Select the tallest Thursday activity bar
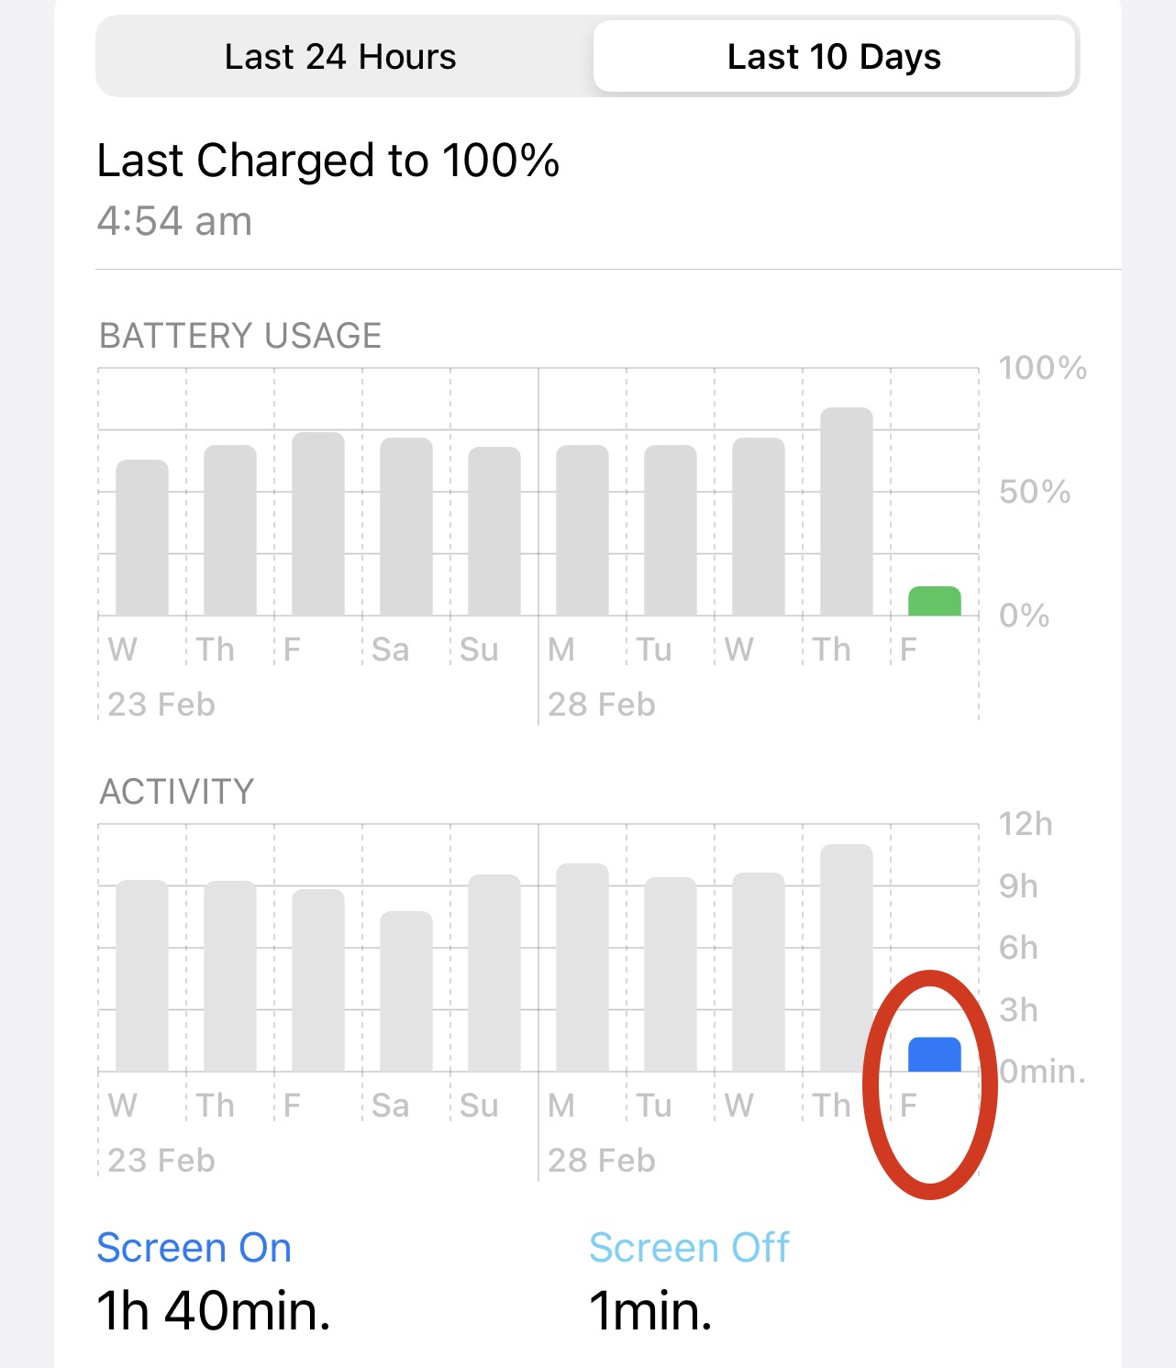This screenshot has width=1176, height=1368. tap(846, 958)
